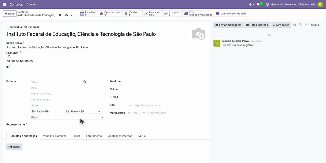This screenshot has width=326, height=163.
Task: Click the Atividades button
Action: click(x=281, y=25)
